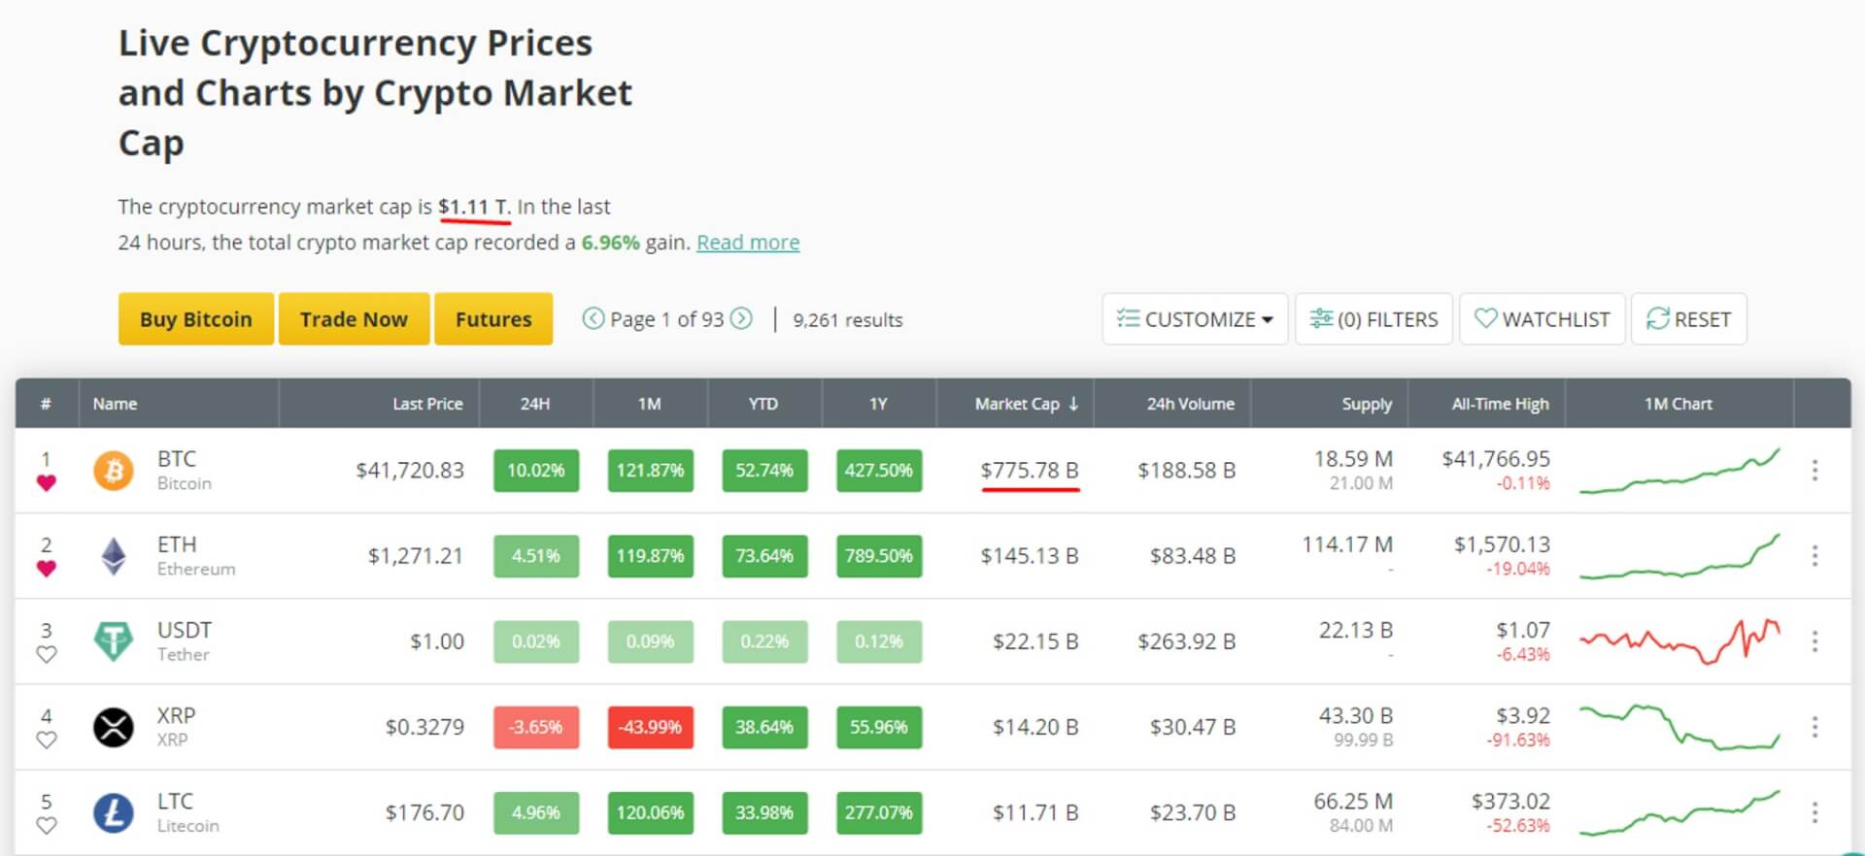Click the Buy Bitcoin button
Viewport: 1865px width, 856px height.
[x=196, y=319]
